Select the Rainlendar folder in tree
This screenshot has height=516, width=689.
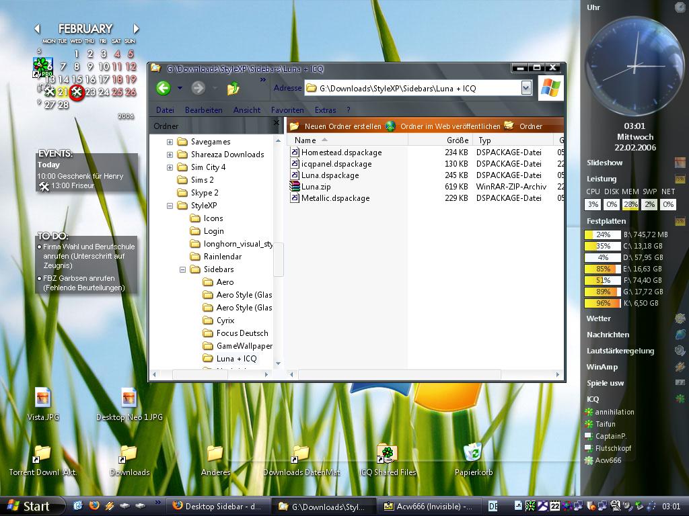click(222, 257)
